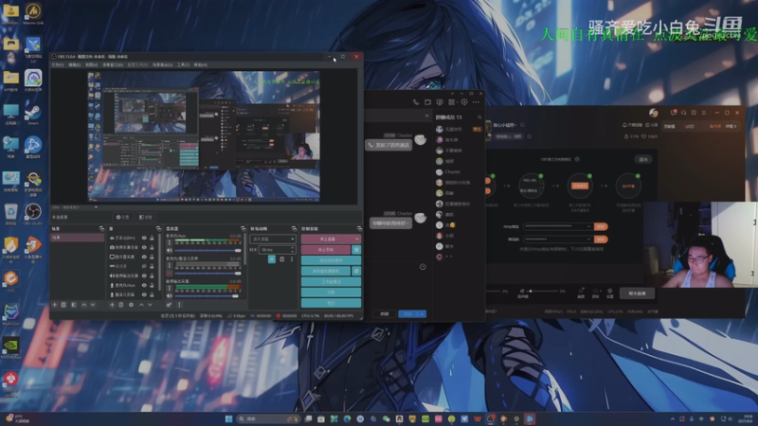The image size is (758, 426).
Task: Enable Studio Mode in OBS Controls
Action: coord(331,281)
